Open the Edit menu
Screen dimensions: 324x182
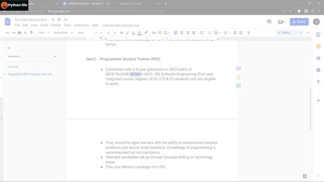[25, 25]
